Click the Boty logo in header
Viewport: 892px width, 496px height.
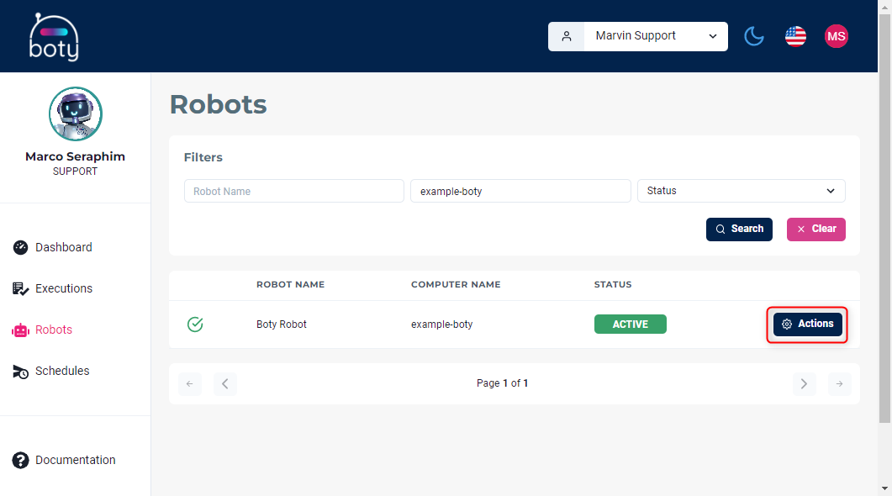pyautogui.click(x=54, y=37)
